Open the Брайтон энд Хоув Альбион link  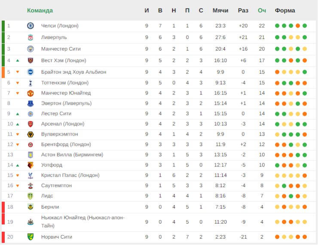[x=73, y=72]
